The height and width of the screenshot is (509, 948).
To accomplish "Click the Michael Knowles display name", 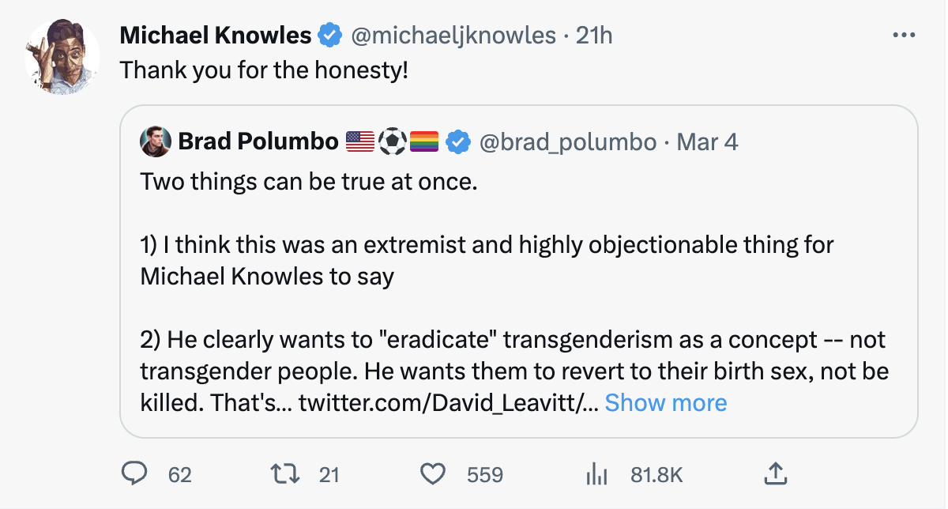I will (216, 36).
